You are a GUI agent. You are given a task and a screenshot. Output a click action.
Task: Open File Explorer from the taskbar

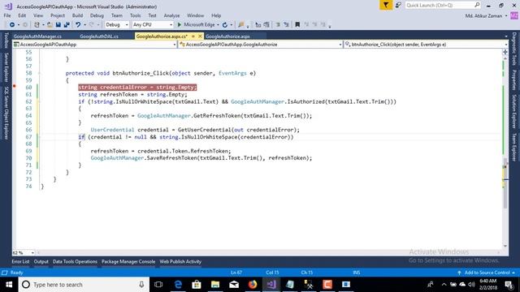[x=215, y=285]
